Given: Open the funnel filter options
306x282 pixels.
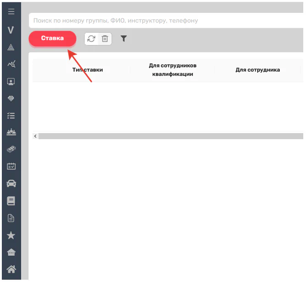Looking at the screenshot, I should (123, 39).
